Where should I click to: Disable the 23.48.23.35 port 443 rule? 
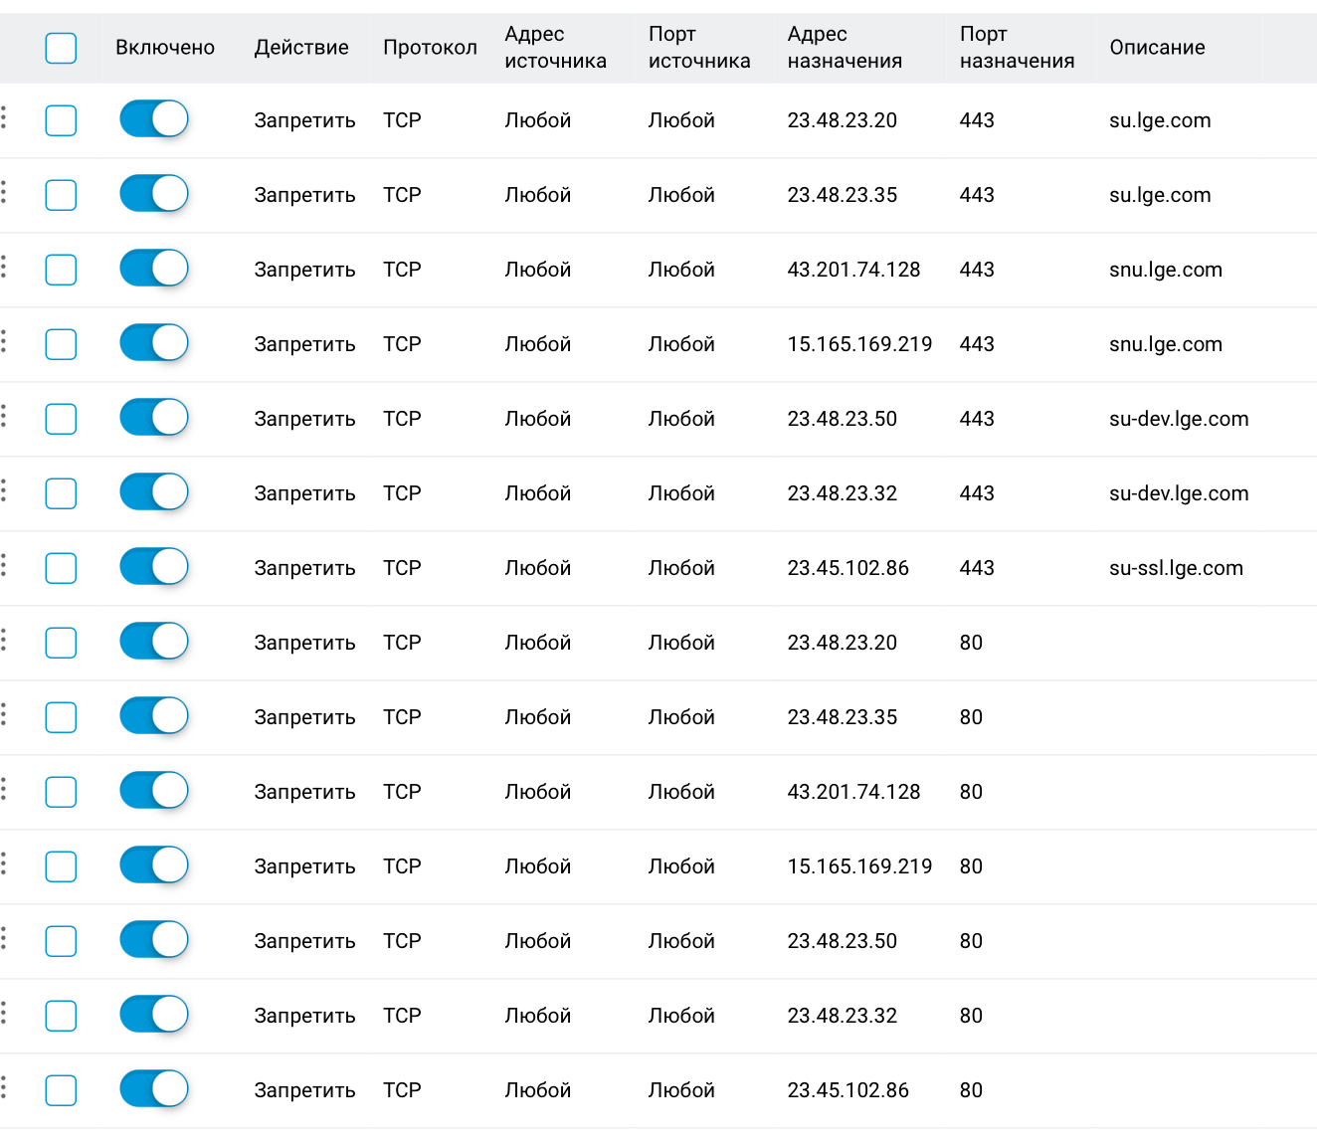click(x=154, y=194)
